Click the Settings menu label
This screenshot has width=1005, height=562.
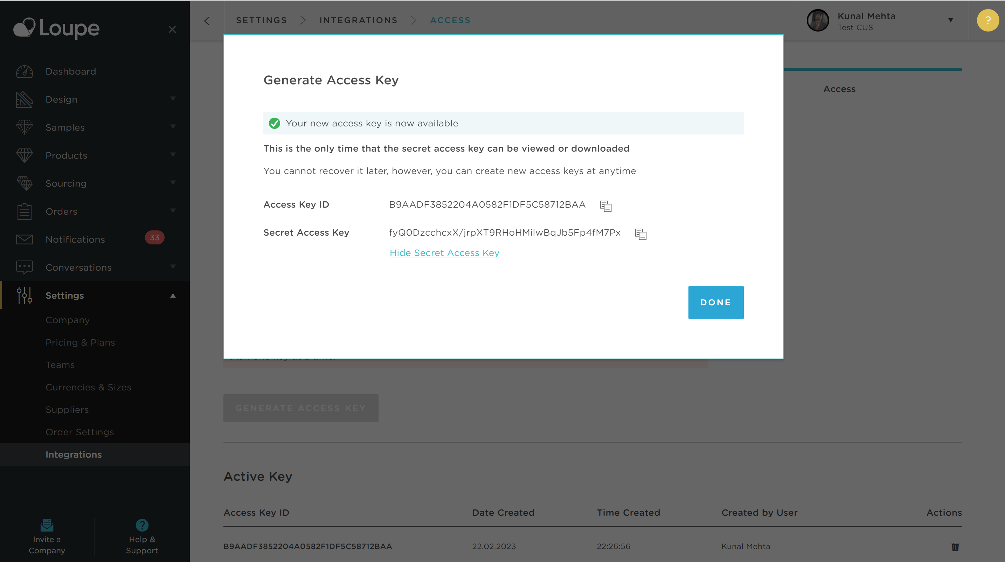tap(65, 295)
